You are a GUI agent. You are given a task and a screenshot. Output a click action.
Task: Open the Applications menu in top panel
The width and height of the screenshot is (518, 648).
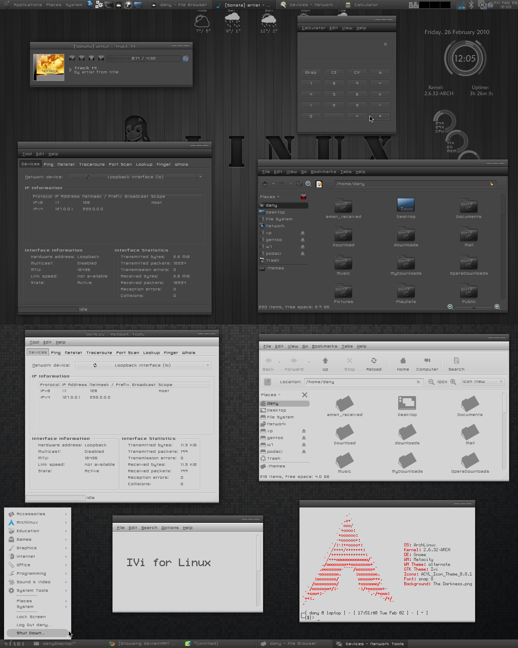[28, 5]
